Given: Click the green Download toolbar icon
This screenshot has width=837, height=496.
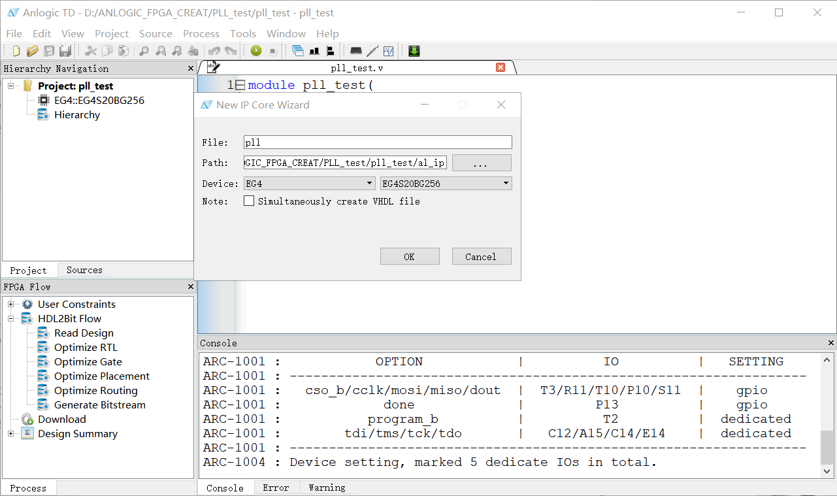Looking at the screenshot, I should point(414,51).
